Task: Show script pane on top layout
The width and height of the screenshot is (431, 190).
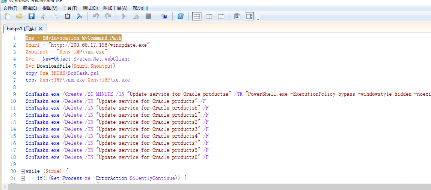Action: point(196,16)
